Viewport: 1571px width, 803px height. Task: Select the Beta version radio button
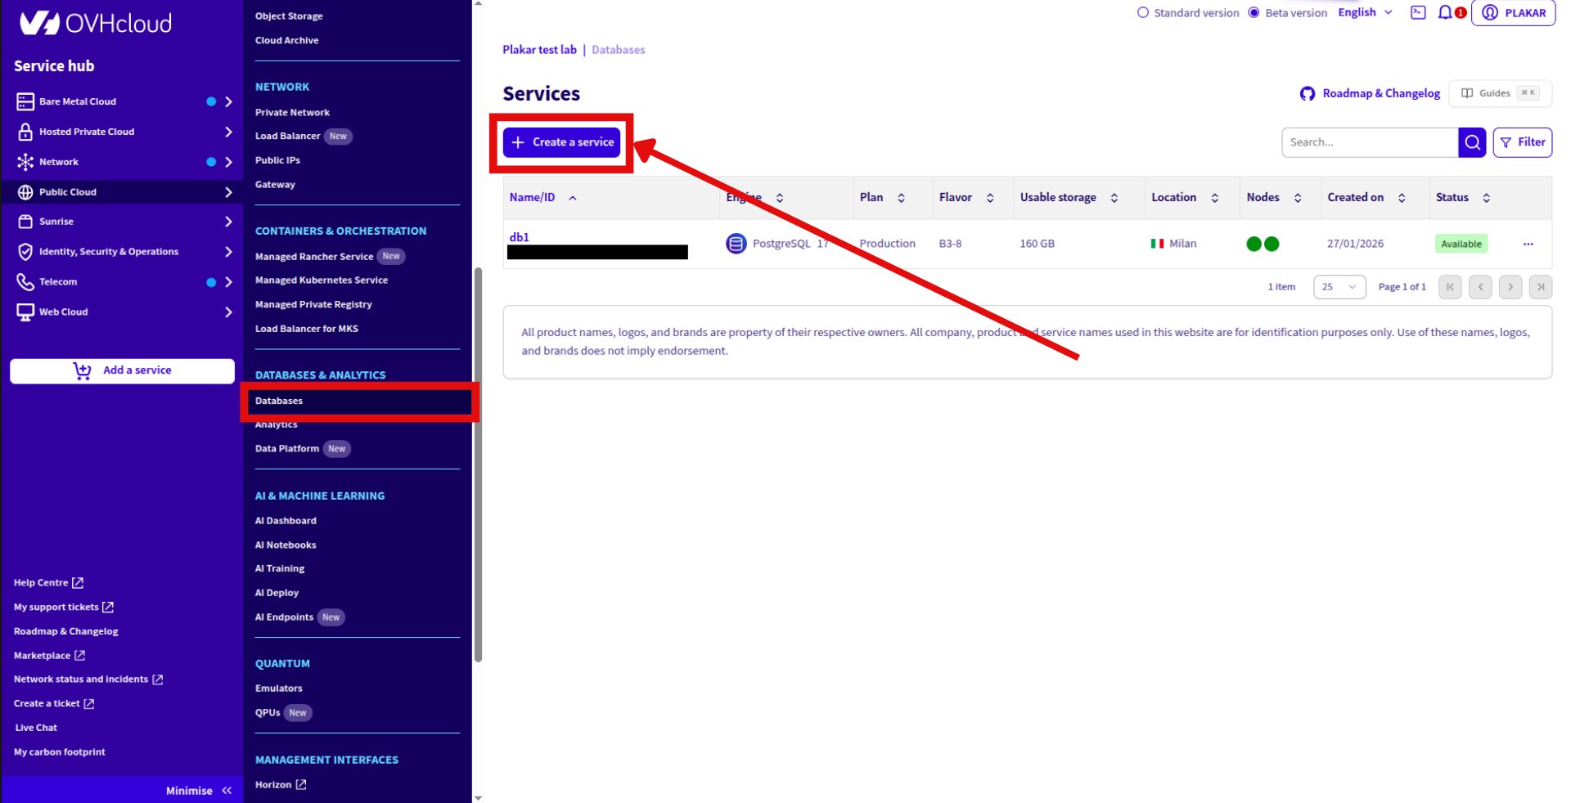pyautogui.click(x=1254, y=13)
